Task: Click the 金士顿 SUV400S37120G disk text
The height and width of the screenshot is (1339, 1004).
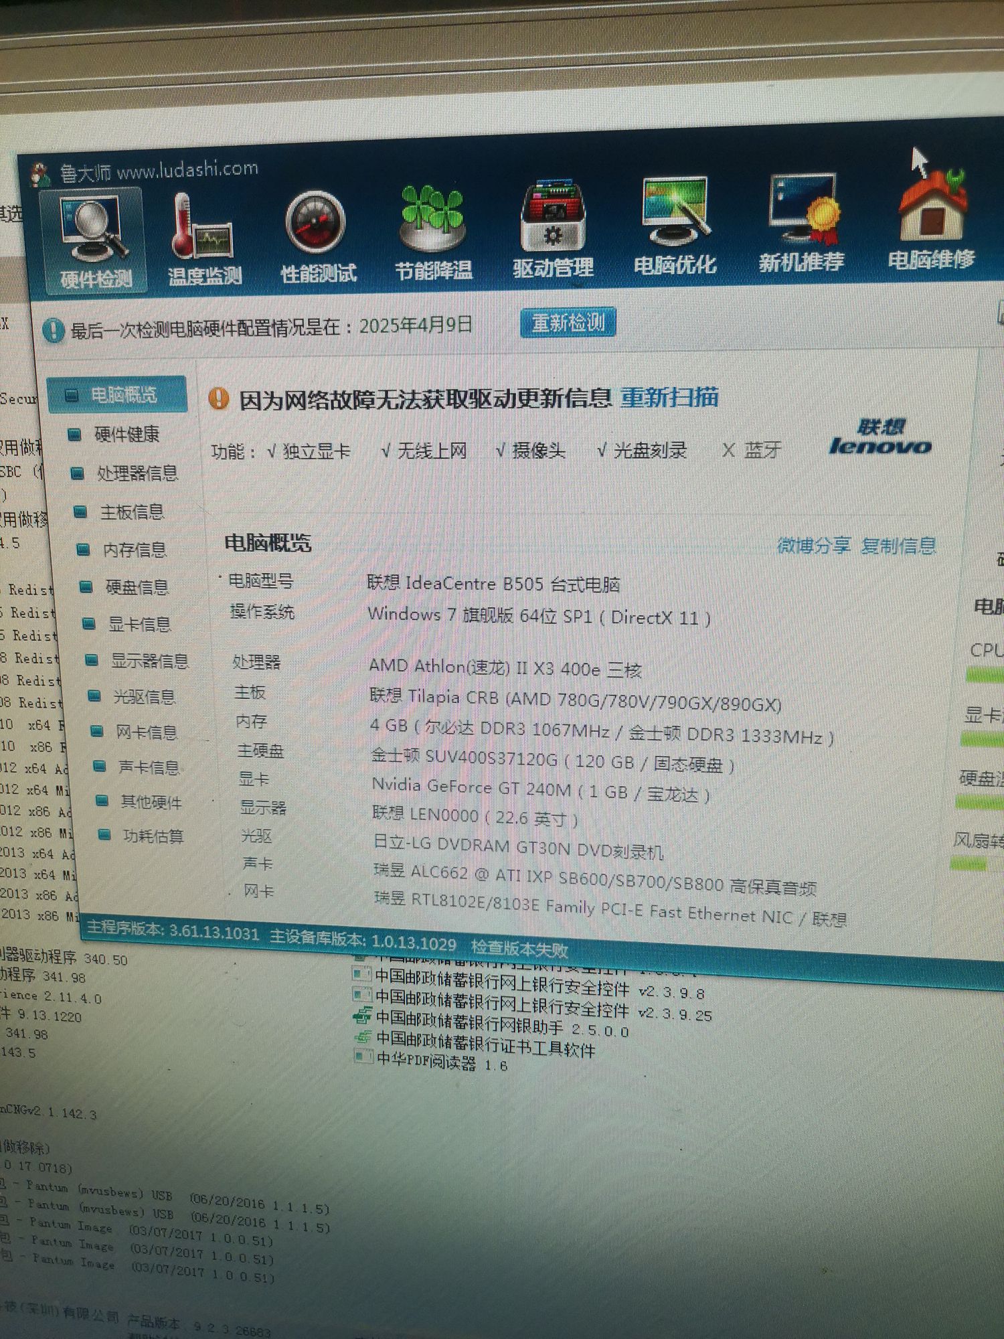Action: [x=553, y=761]
